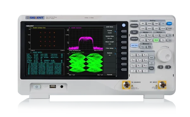Toggle Statistic Off menu item
The width and height of the screenshot is (190, 117).
pos(110,54)
